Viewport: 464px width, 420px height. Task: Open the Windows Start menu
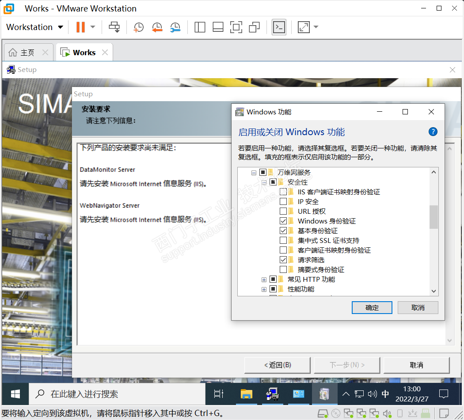[x=15, y=394]
